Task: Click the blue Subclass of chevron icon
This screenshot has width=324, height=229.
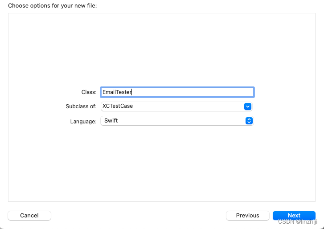Action: [x=248, y=106]
